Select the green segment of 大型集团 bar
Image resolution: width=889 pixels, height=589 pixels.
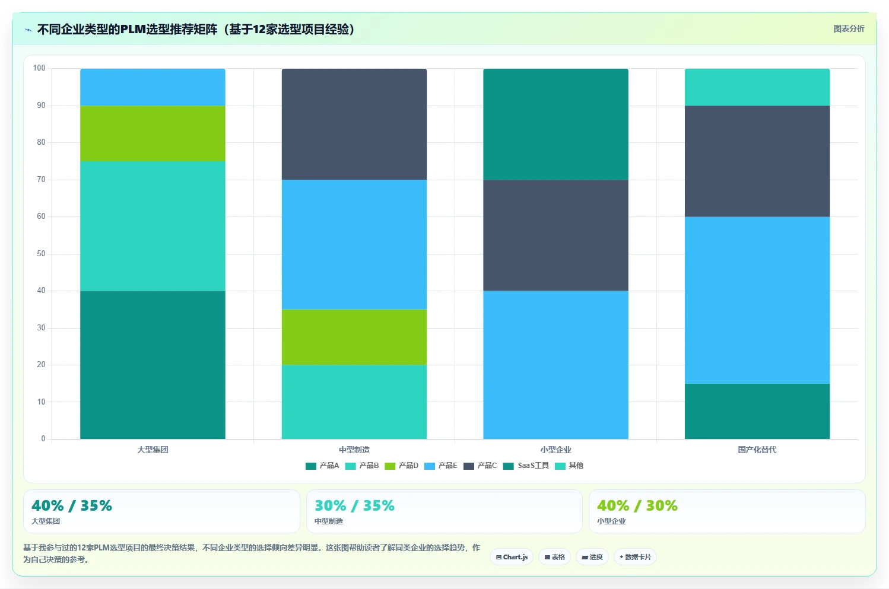point(153,133)
